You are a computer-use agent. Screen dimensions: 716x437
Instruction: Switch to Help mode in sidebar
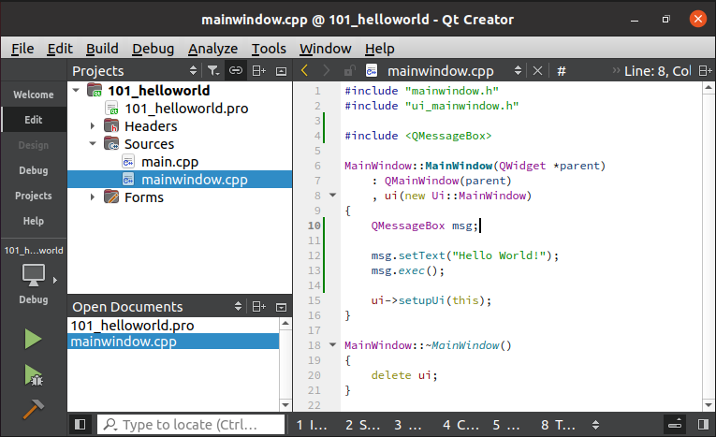[x=34, y=221]
